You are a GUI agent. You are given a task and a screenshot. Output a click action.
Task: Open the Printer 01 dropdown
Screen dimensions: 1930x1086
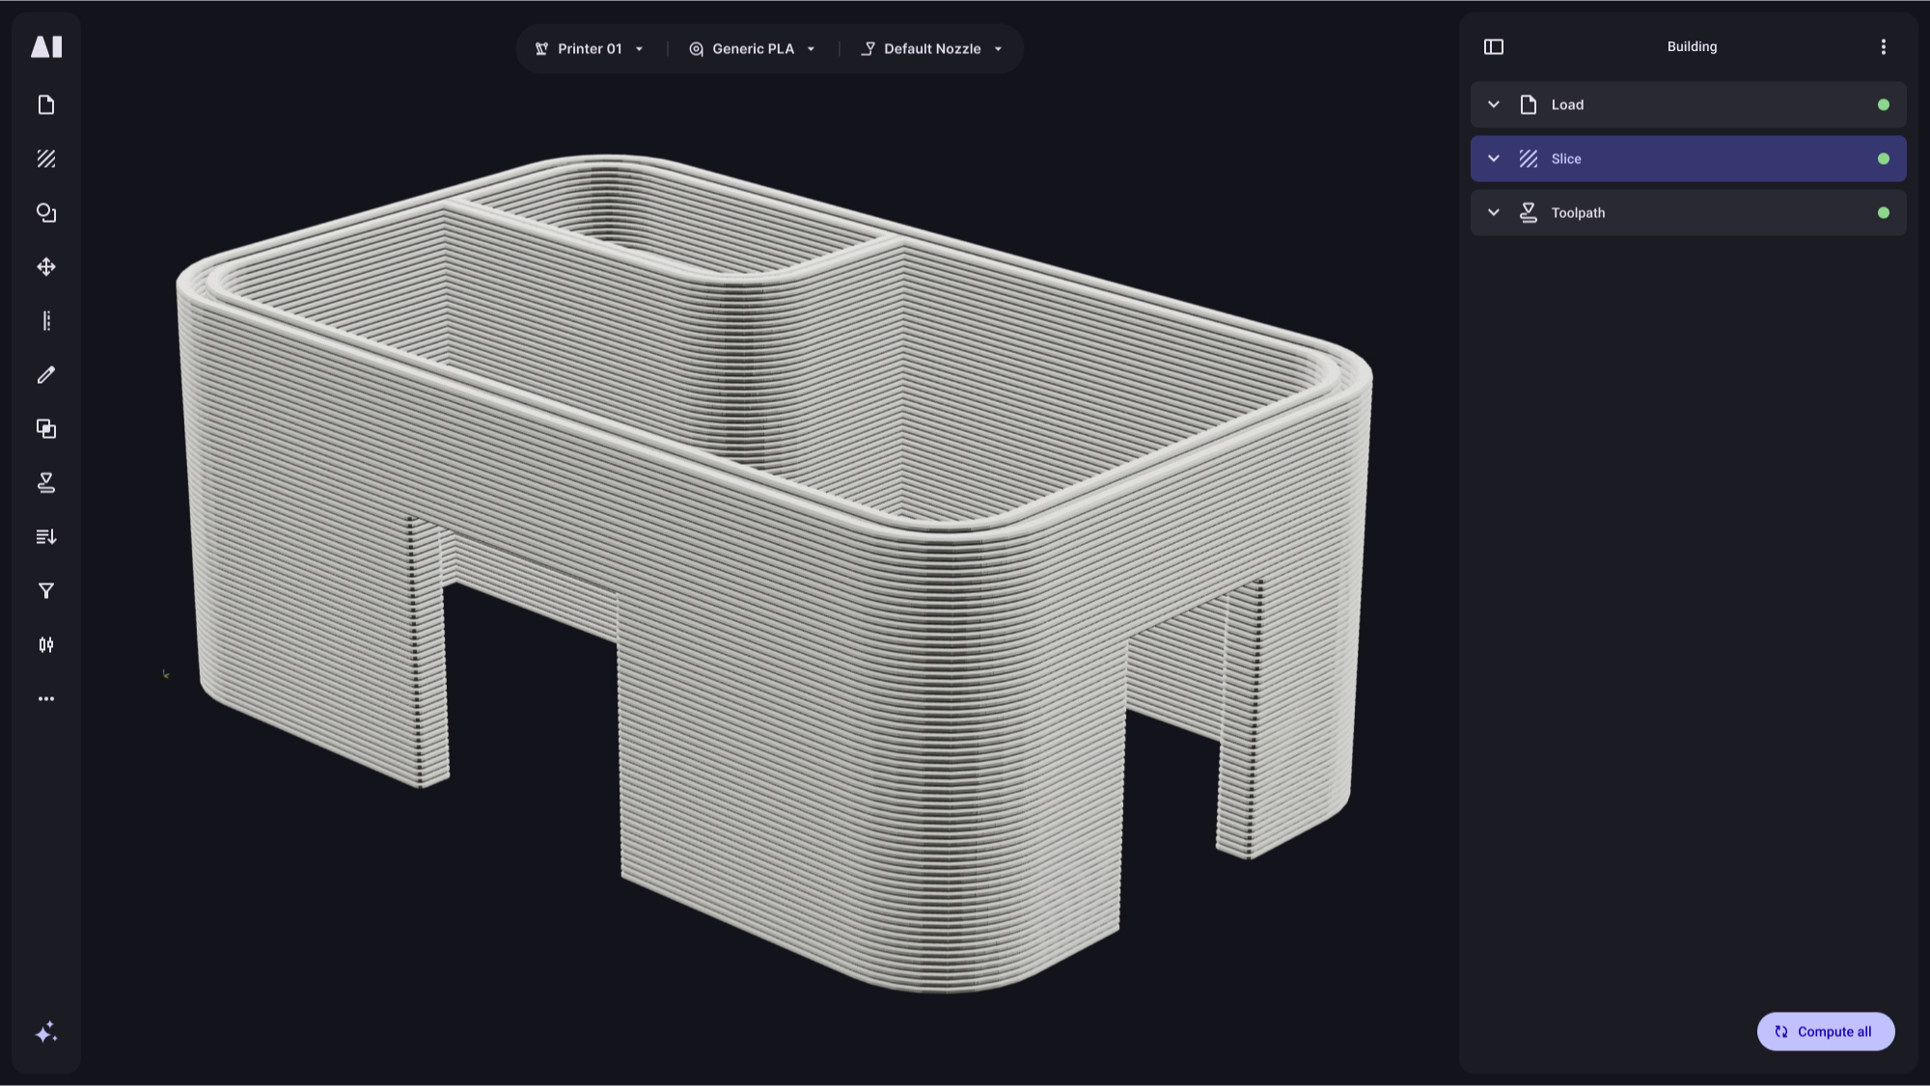click(x=588, y=48)
